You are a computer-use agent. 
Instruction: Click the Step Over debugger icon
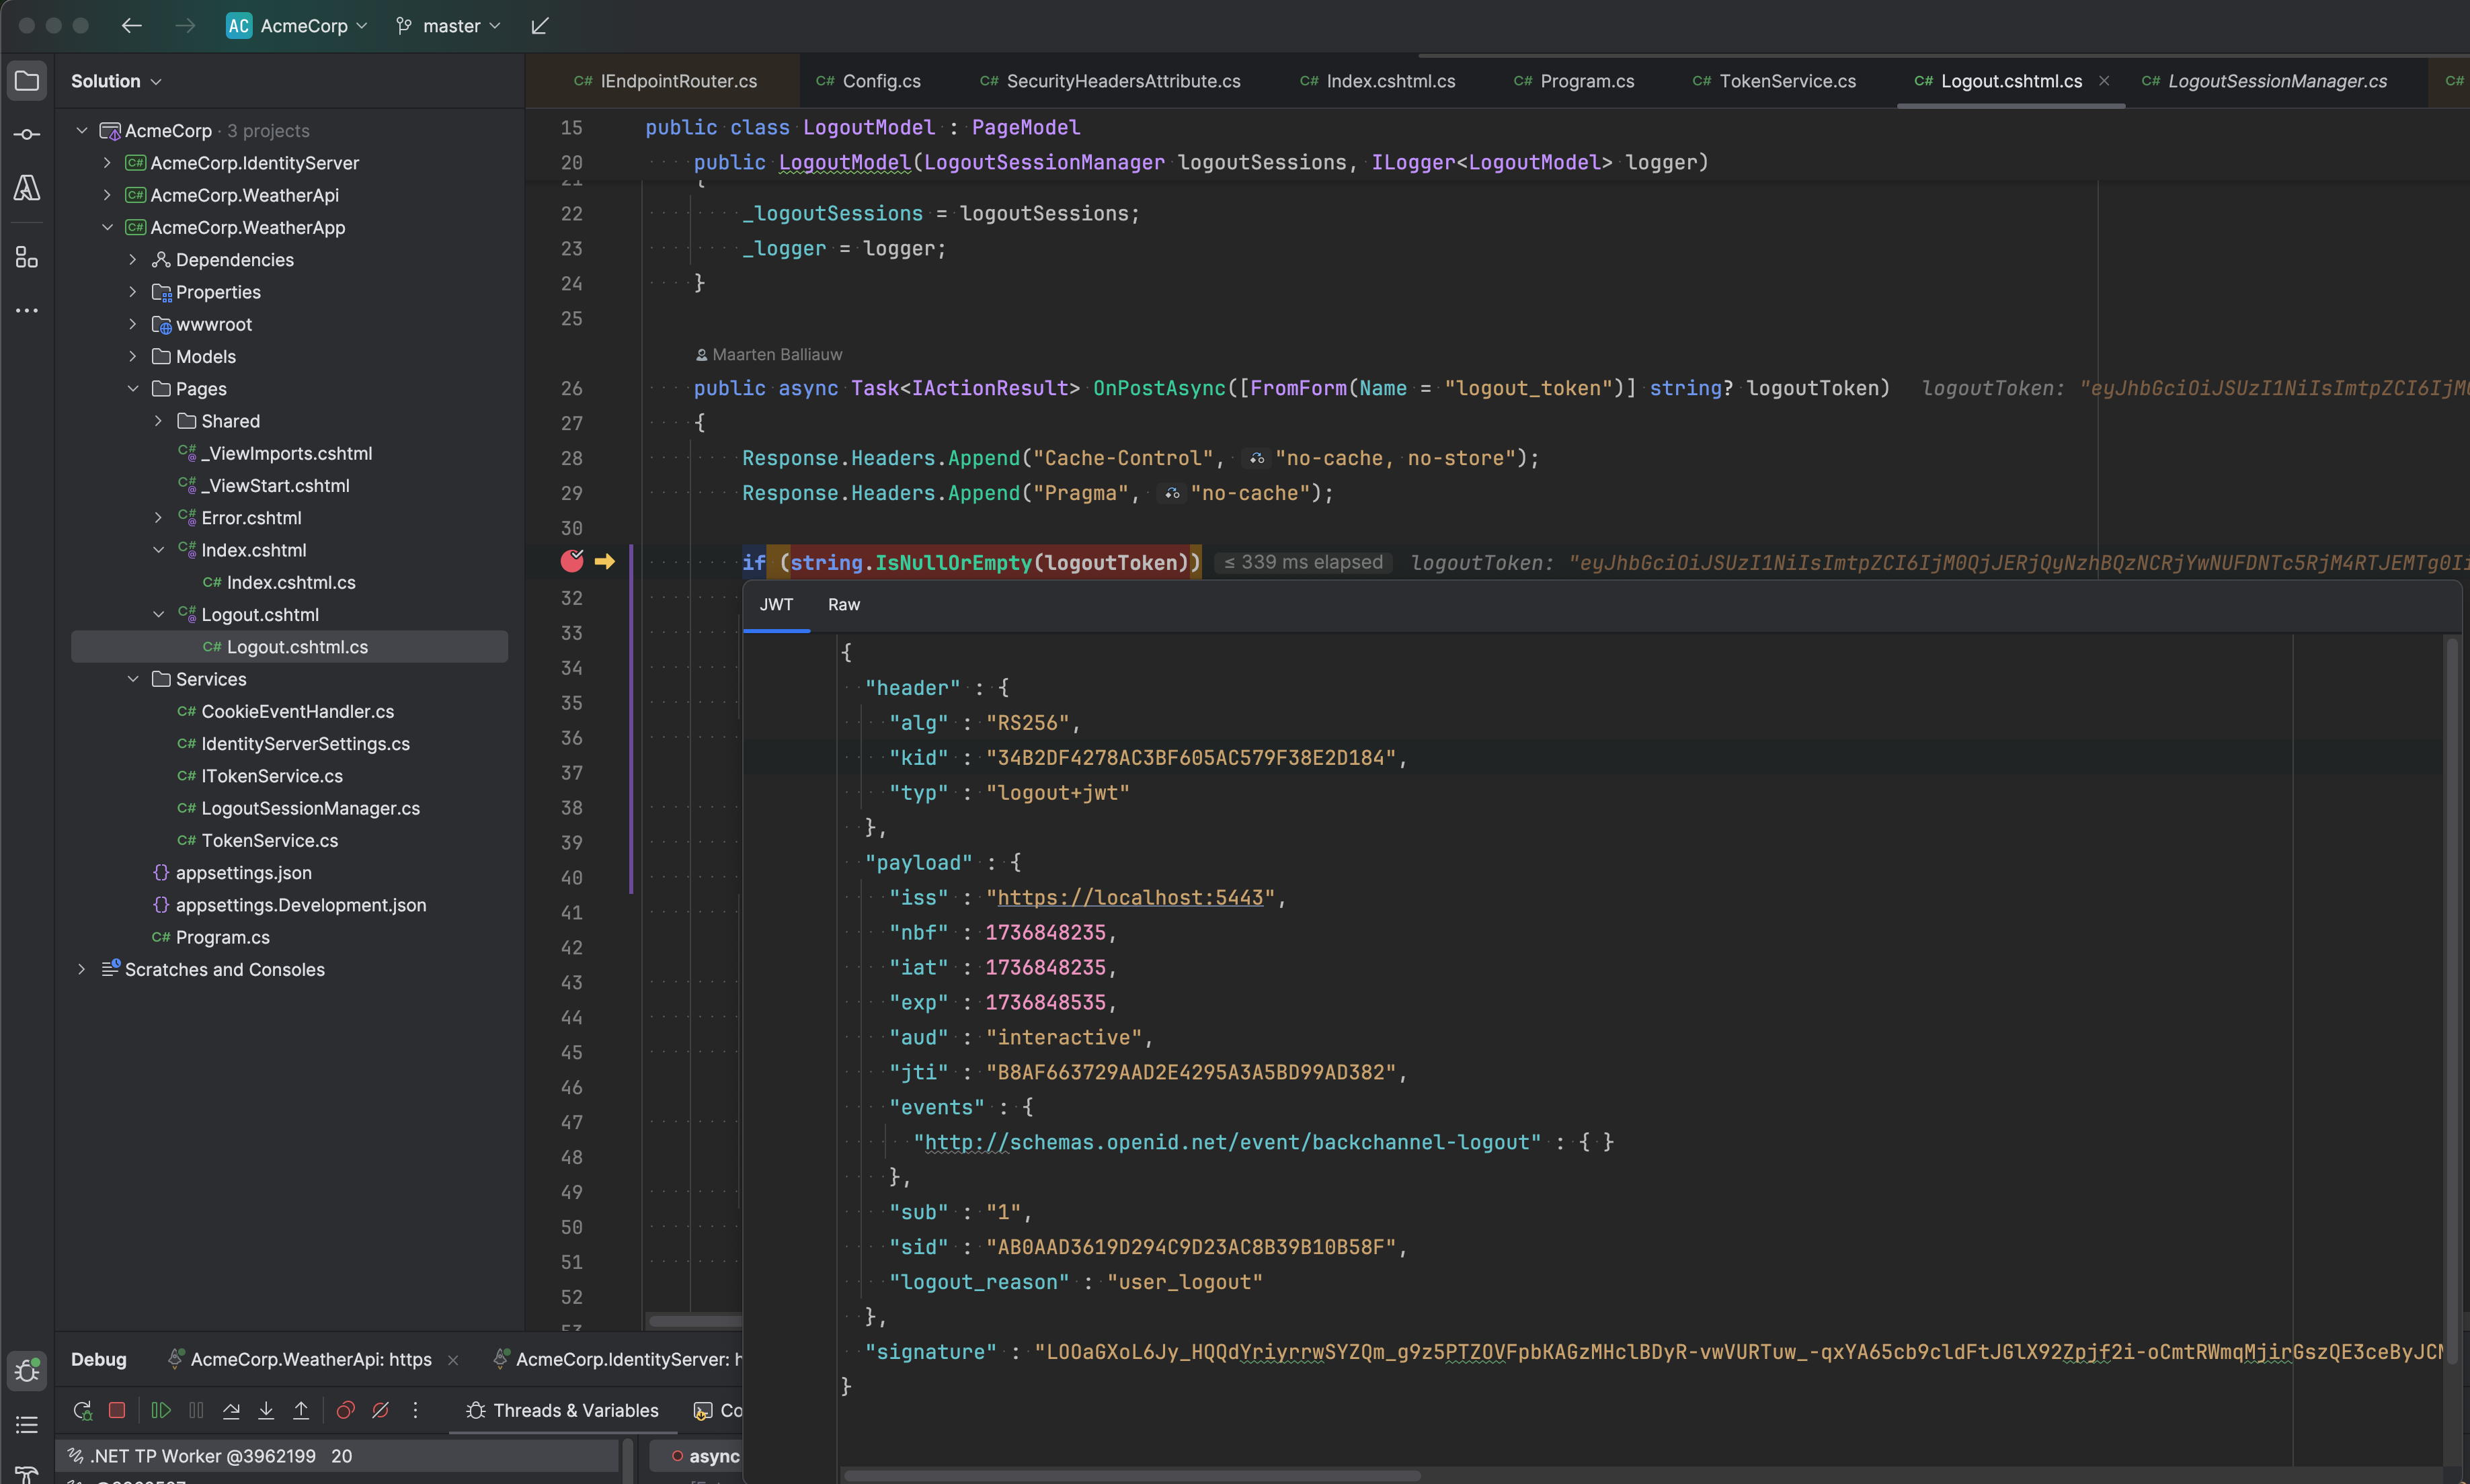coord(231,1410)
